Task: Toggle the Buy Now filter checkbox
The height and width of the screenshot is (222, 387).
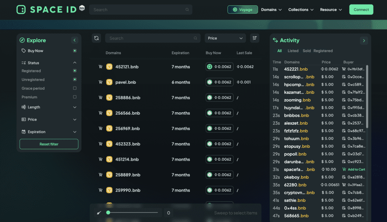Action: tap(74, 51)
